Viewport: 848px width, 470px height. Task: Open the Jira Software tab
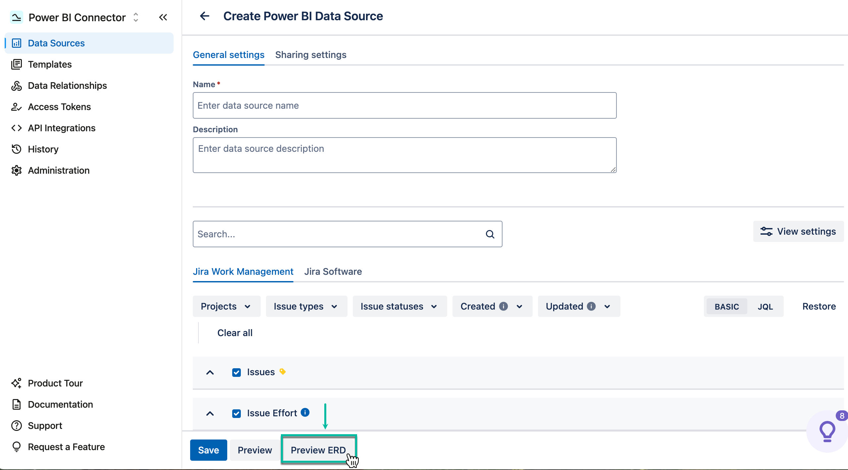click(x=333, y=271)
